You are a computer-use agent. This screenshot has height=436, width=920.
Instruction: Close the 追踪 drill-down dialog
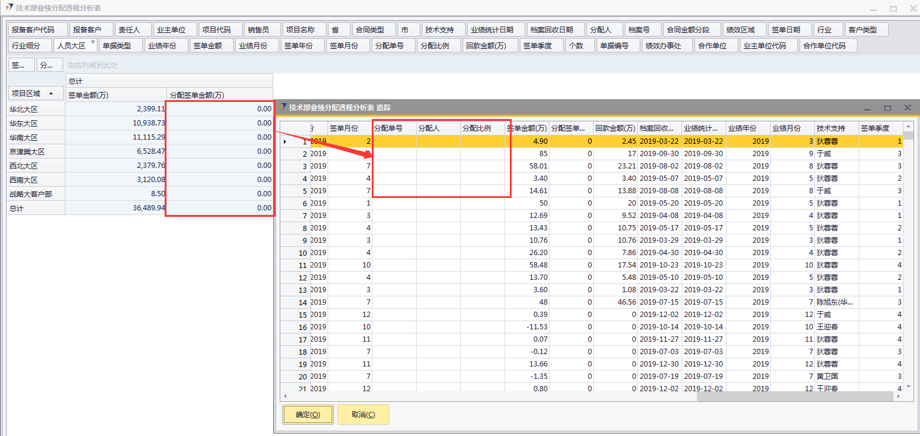click(x=907, y=108)
